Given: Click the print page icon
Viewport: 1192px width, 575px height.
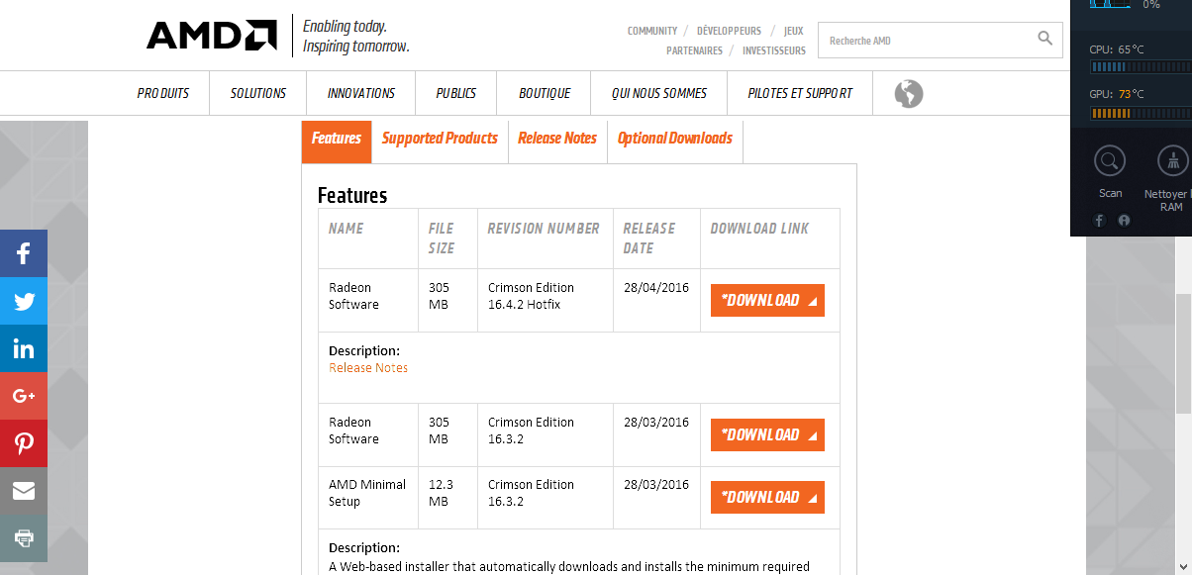Looking at the screenshot, I should pyautogui.click(x=24, y=538).
